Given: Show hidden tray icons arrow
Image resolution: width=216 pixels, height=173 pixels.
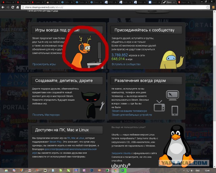Looking at the screenshot, I should click(x=184, y=171).
